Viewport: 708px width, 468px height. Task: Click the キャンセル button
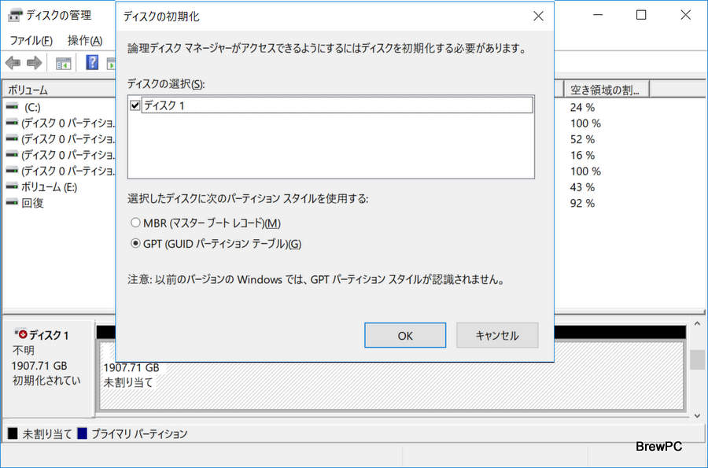(497, 335)
